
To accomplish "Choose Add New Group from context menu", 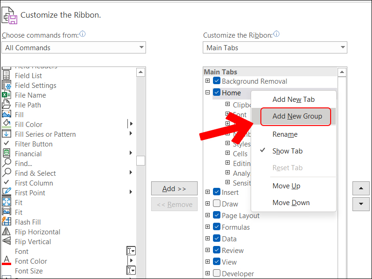I will tap(297, 116).
